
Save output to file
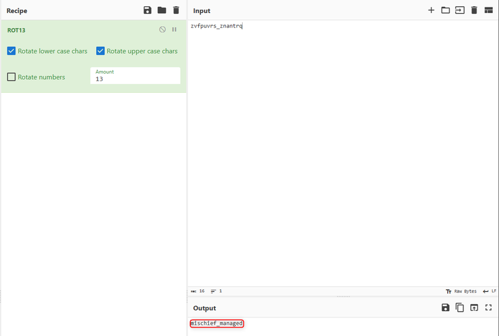(x=445, y=307)
